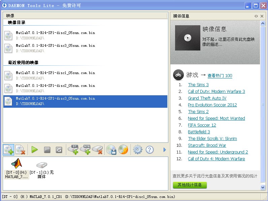Close the 媒体信息 panel
This screenshot has height=201, width=268.
(262, 16)
